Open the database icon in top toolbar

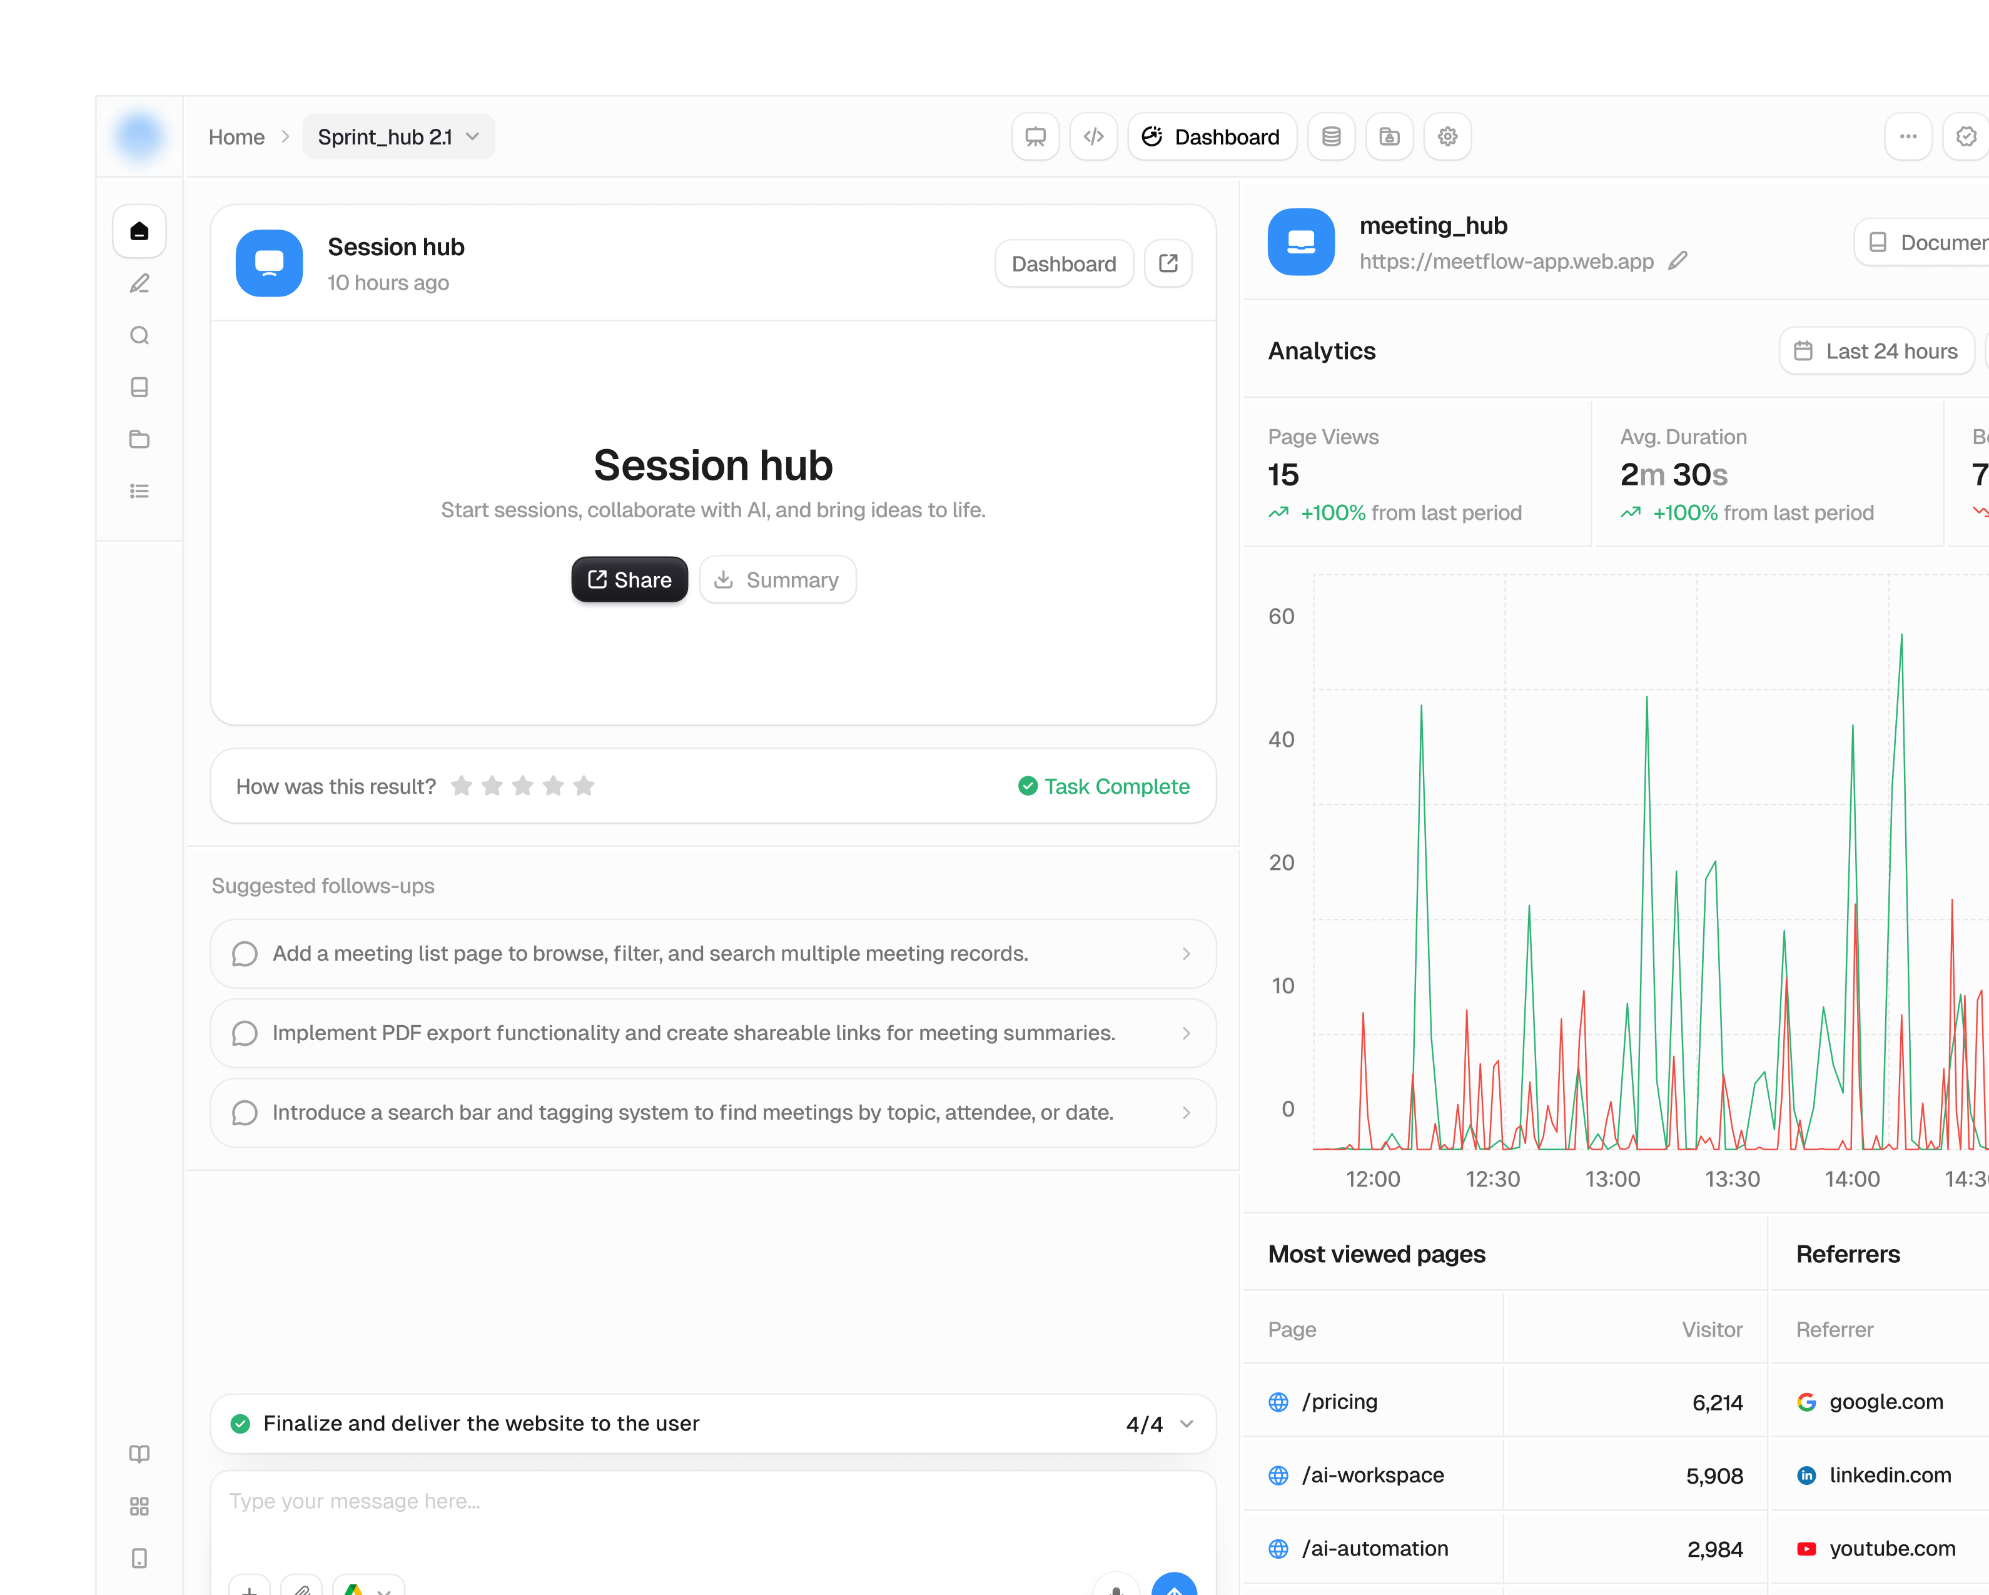pos(1331,136)
